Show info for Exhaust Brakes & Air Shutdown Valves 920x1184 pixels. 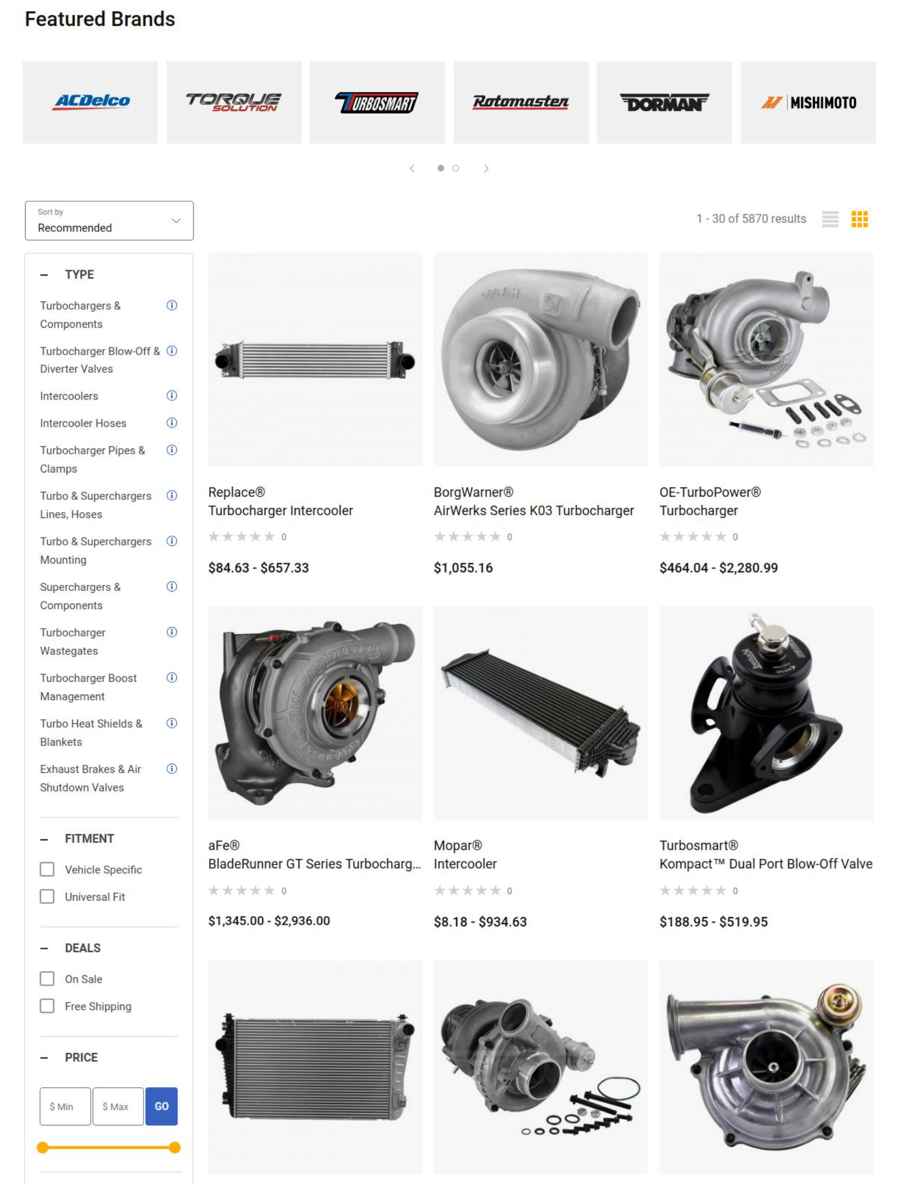click(172, 769)
